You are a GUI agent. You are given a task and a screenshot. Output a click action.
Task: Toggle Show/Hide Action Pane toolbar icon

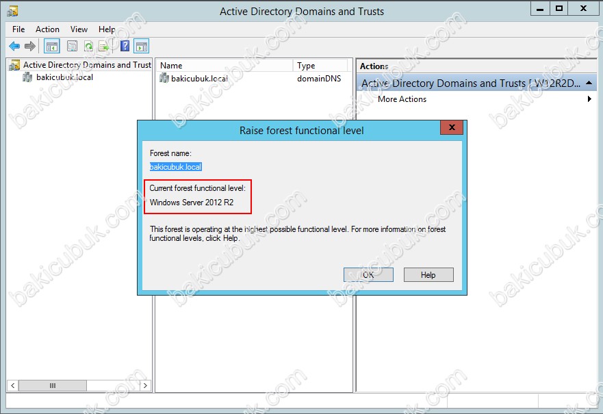(142, 47)
